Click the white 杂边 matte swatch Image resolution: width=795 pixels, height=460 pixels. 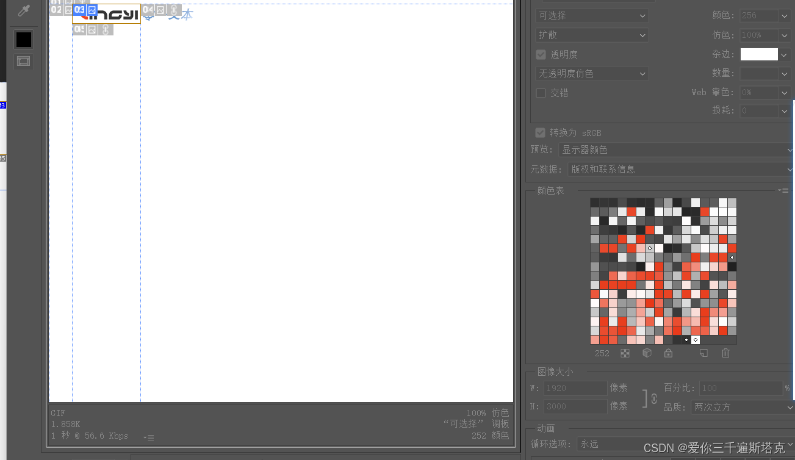[759, 54]
